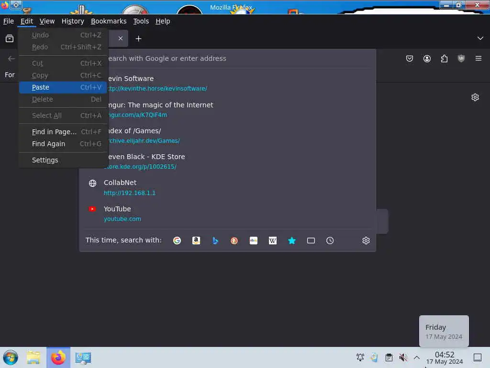The image size is (490, 368).
Task: Click the clipboard tray icon
Action: [x=389, y=357]
